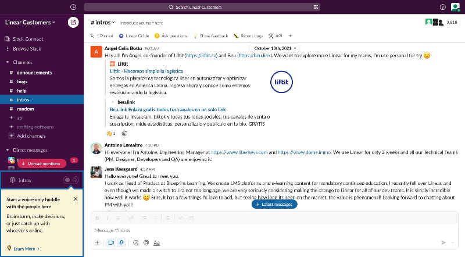This screenshot has width=465, height=257.
Task: Click the @ mention icon in the composer
Action: [x=146, y=243]
